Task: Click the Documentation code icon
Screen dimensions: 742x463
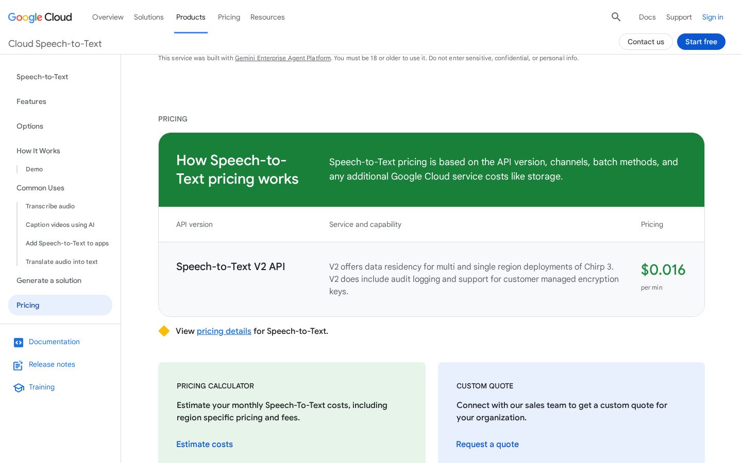Action: coord(19,343)
